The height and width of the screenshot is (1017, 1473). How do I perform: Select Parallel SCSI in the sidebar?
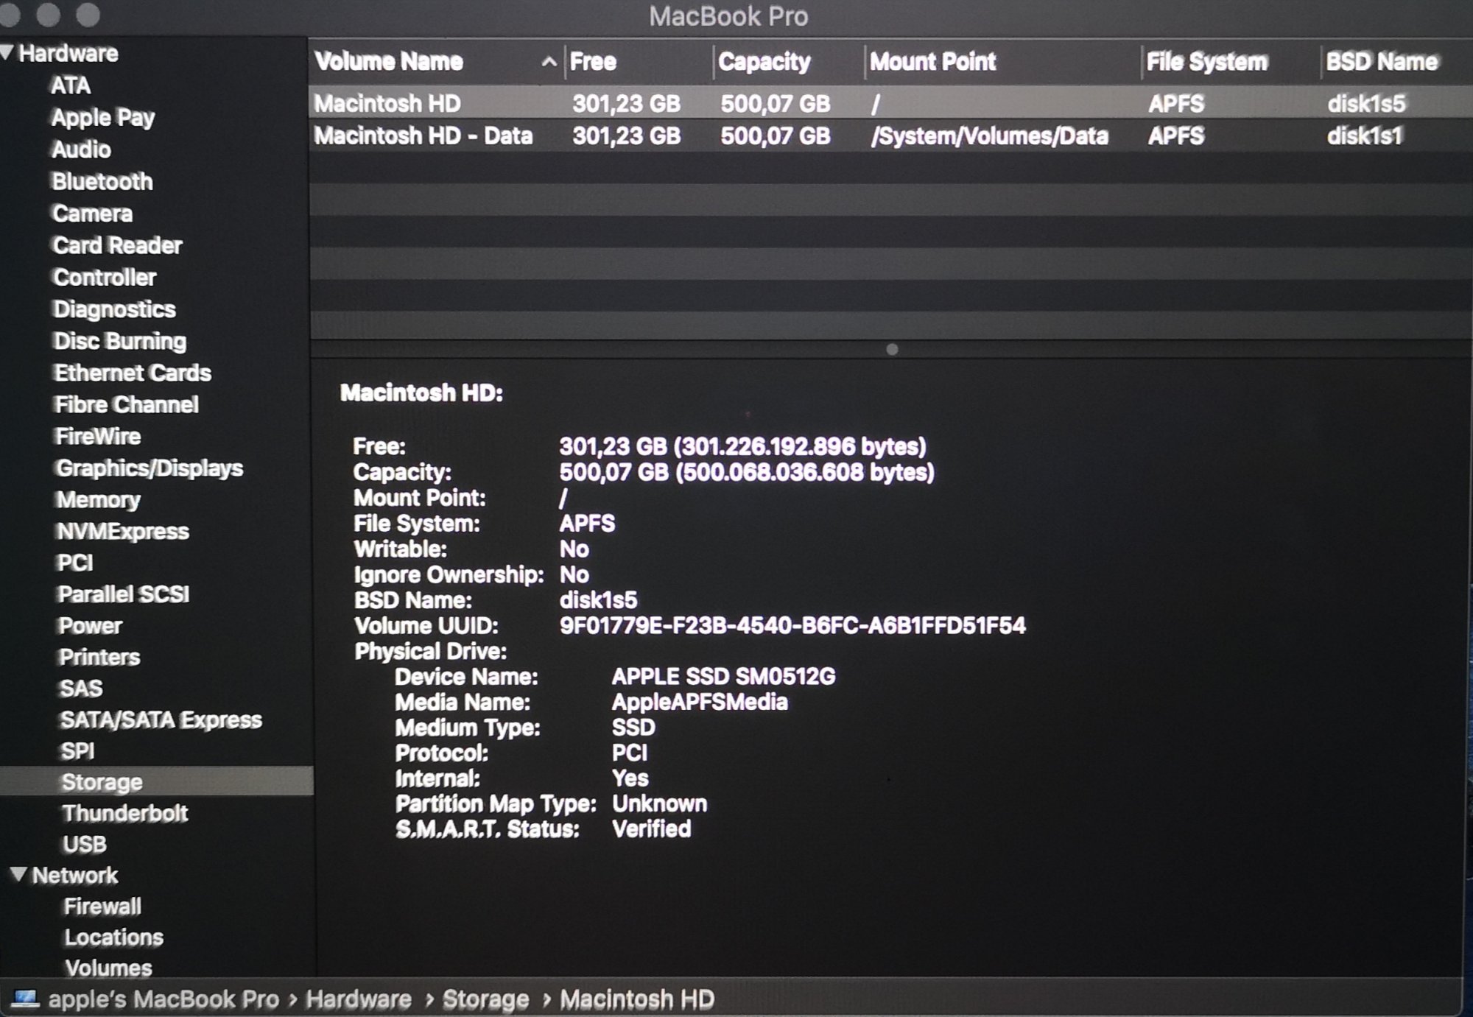pos(124,594)
